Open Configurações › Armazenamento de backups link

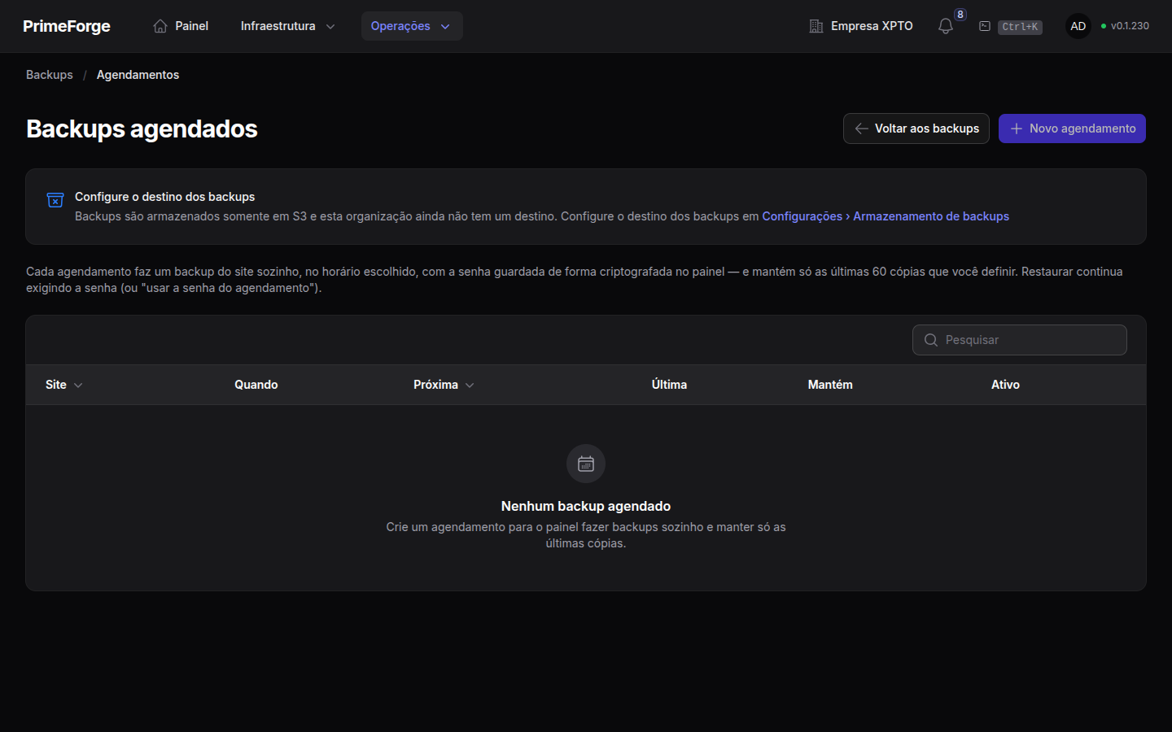[x=886, y=216]
